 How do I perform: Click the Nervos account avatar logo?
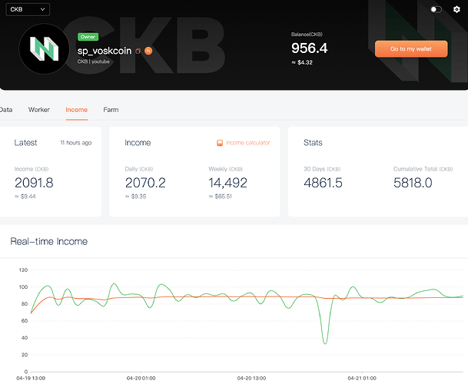coord(44,48)
